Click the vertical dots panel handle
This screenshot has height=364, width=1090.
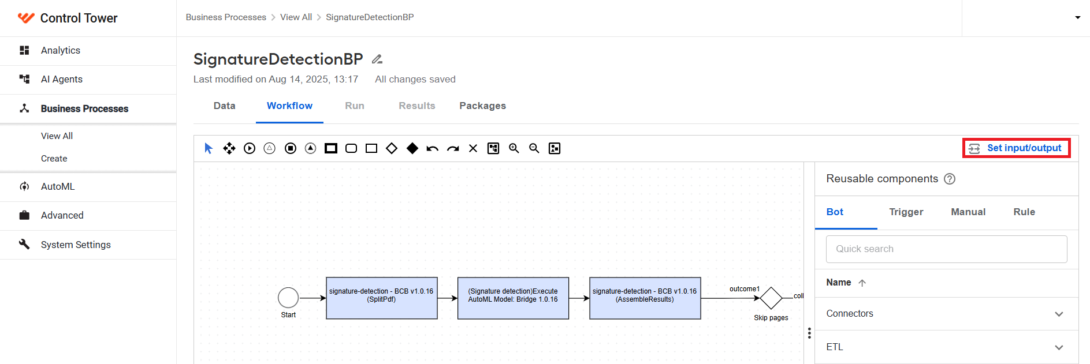pos(809,333)
